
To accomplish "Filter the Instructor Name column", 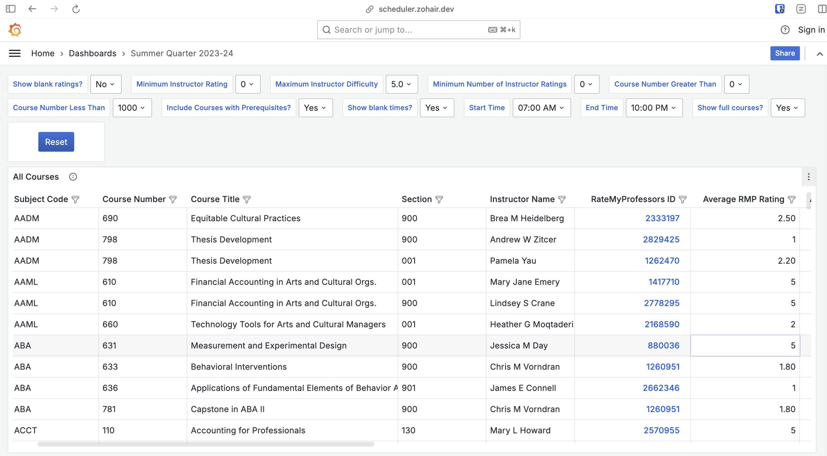I will [x=562, y=200].
